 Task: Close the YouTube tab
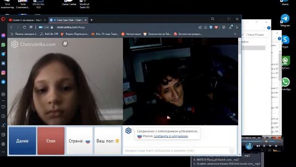coord(45,20)
